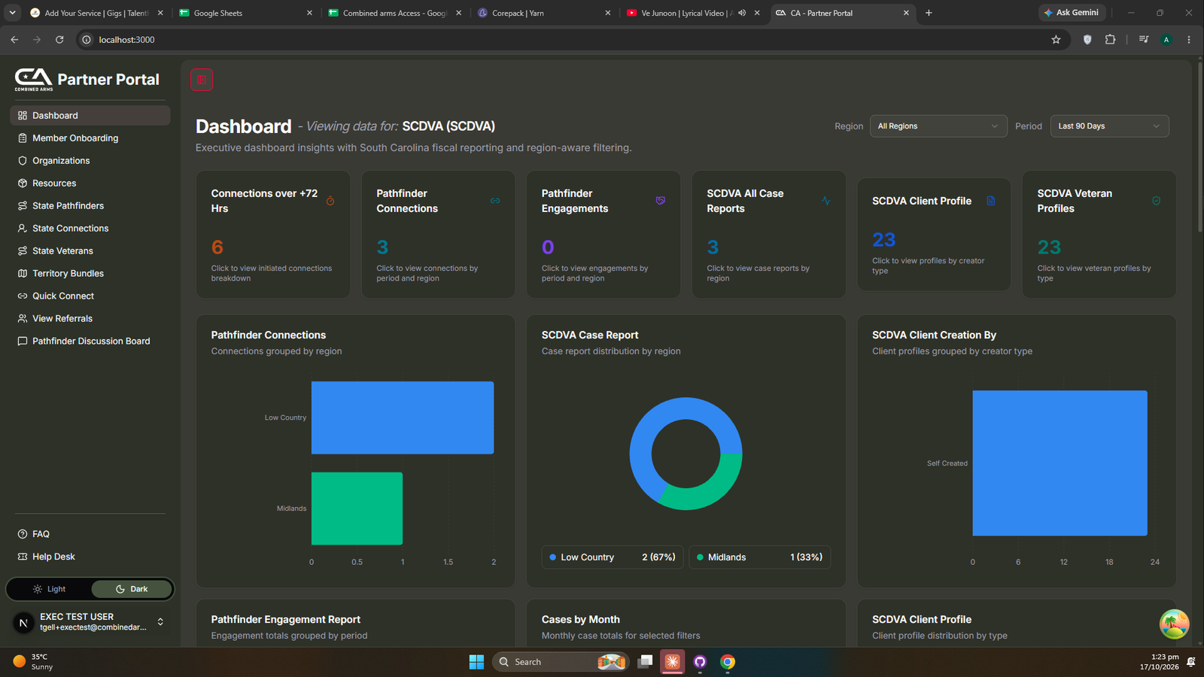Click the Low Country blue bar
This screenshot has height=677, width=1204.
(403, 417)
